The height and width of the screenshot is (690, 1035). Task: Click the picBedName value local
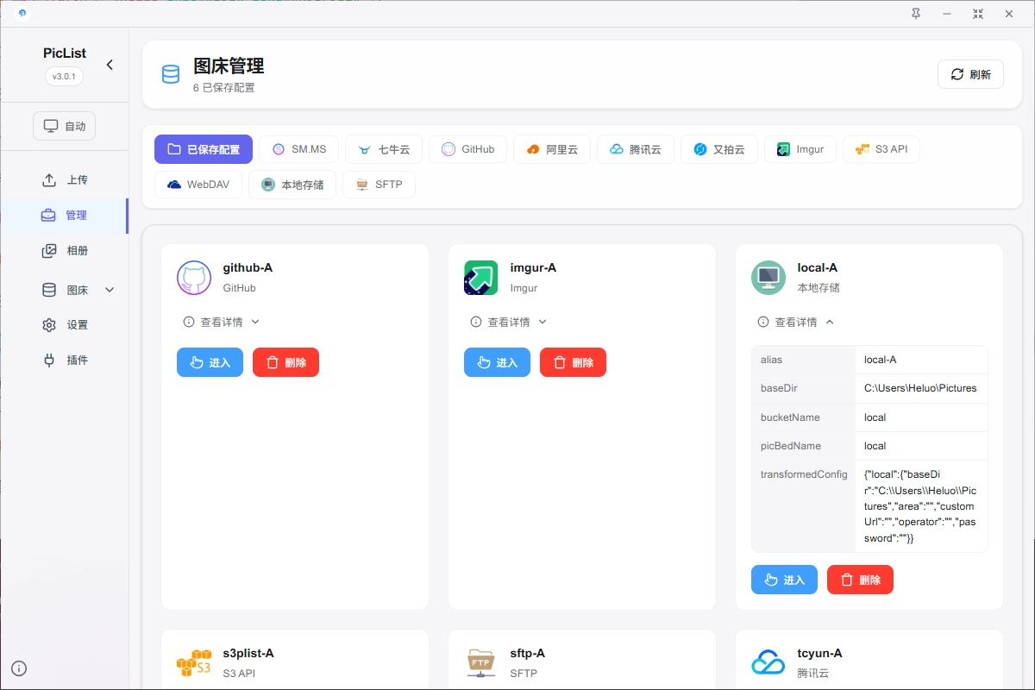tap(875, 446)
